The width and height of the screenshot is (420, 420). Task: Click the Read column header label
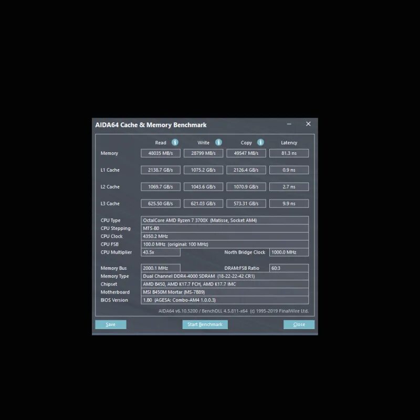tap(161, 143)
